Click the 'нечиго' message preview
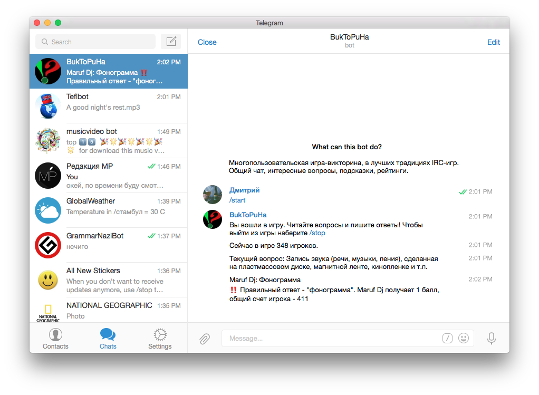This screenshot has height=395, width=539. click(x=77, y=246)
